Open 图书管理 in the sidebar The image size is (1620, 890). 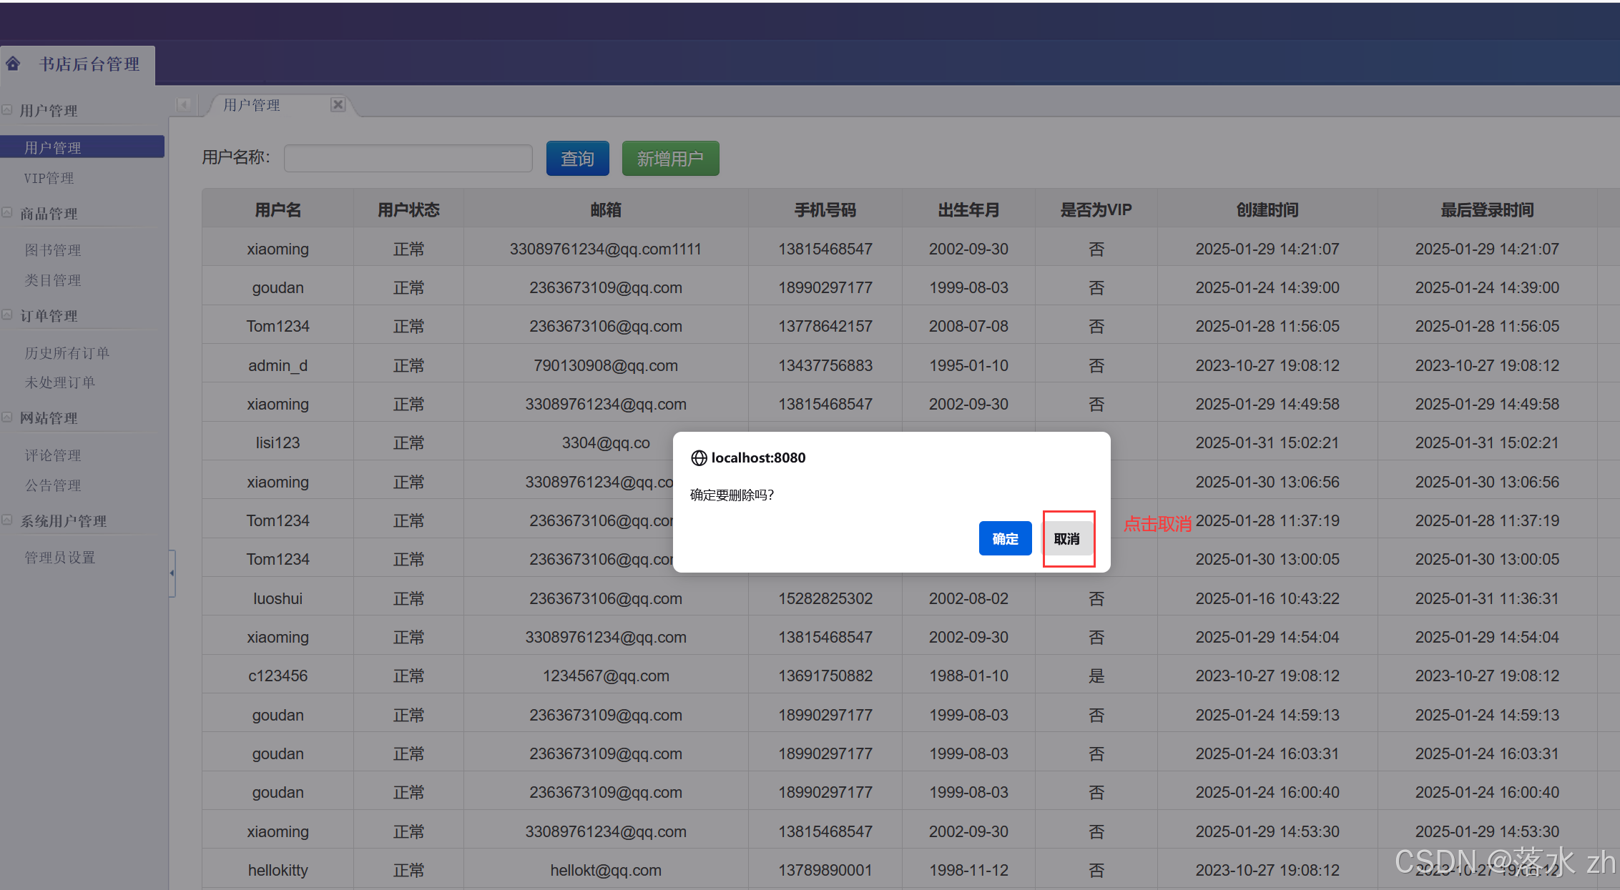coord(53,250)
